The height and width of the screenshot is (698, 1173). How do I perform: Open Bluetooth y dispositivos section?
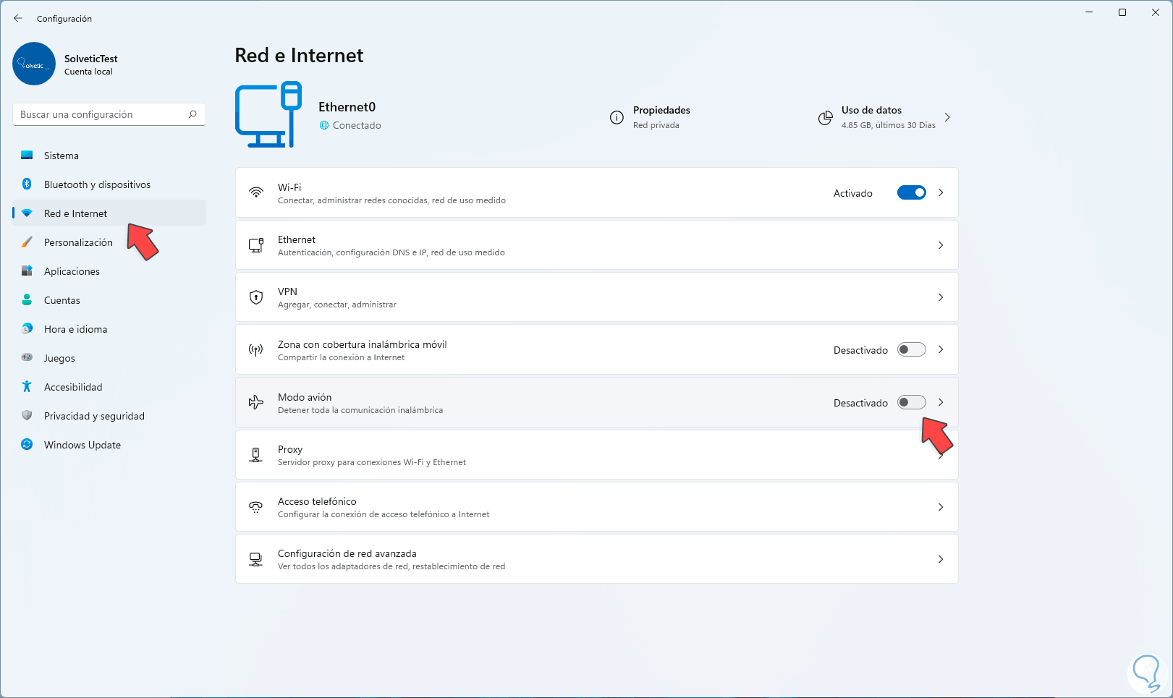97,184
